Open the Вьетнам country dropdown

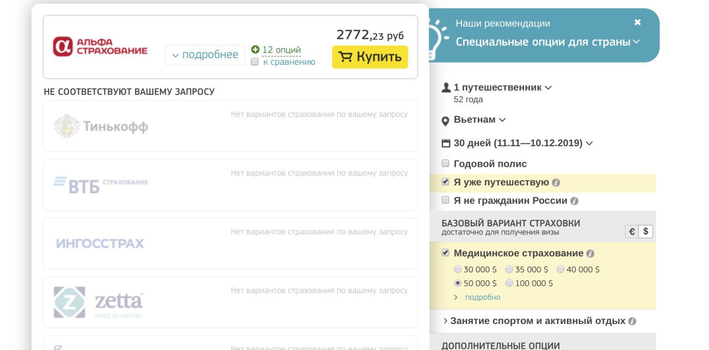480,120
